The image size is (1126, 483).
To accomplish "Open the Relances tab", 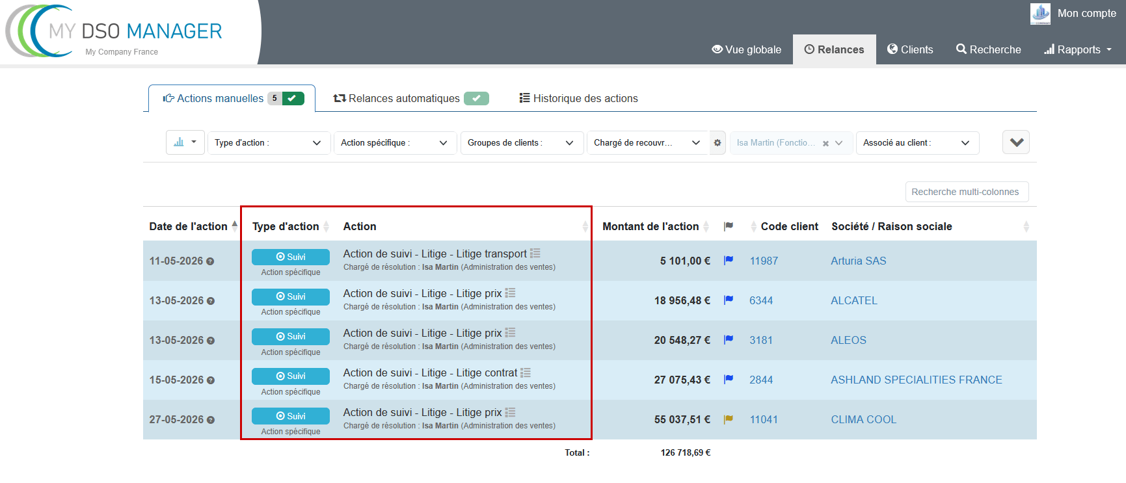I will tap(835, 49).
